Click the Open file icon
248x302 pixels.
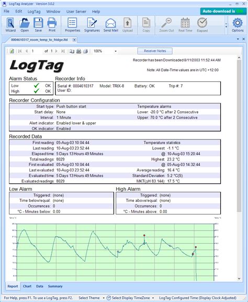point(25,25)
